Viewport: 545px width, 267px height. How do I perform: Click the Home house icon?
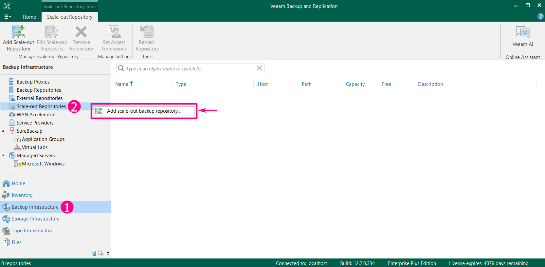(6, 183)
